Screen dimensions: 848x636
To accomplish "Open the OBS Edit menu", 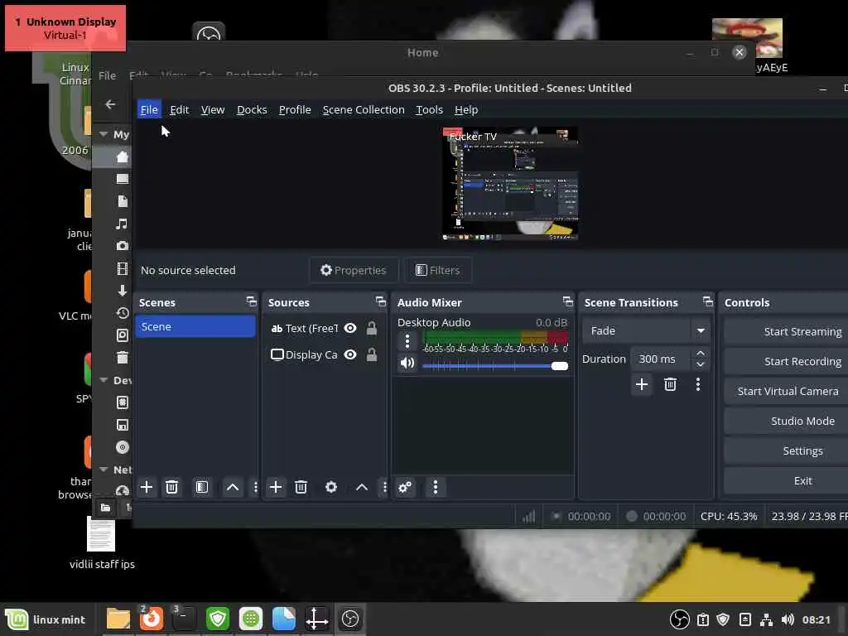I will pos(180,110).
